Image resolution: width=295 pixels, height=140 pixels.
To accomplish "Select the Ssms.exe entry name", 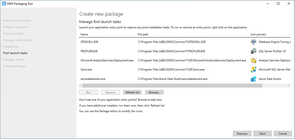I will coord(86,70).
